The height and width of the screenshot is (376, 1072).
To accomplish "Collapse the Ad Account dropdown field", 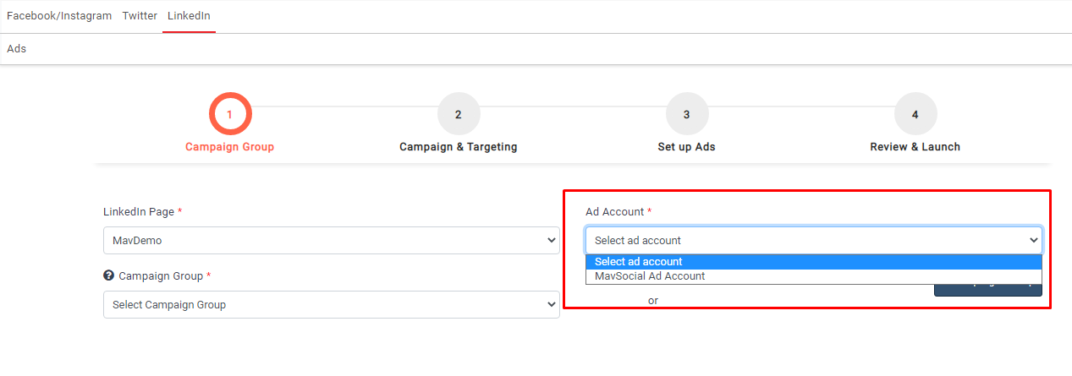I will (813, 240).
